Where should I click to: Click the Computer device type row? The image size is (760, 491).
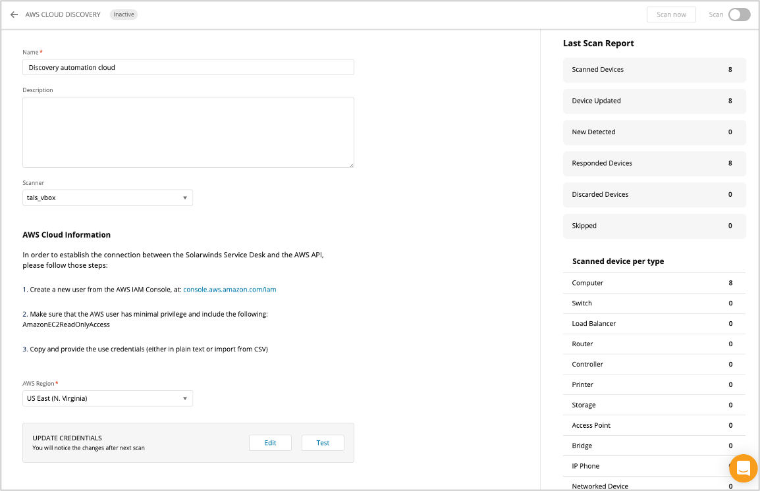655,283
